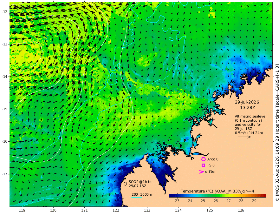The image size is (279, 216).
Task: Click the "0.5m/s (1kt 24h)" scale label
Action: pyautogui.click(x=249, y=133)
